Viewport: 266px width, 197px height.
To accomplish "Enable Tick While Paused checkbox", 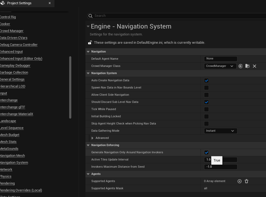I will [206, 109].
